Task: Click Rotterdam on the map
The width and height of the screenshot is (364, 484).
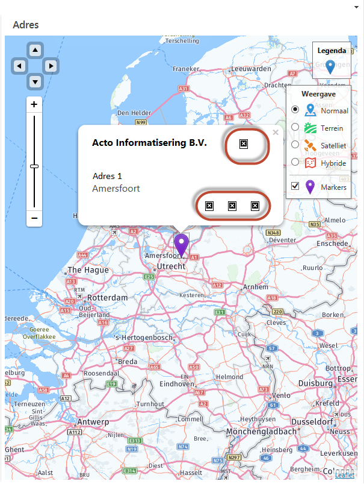Action: (x=107, y=298)
